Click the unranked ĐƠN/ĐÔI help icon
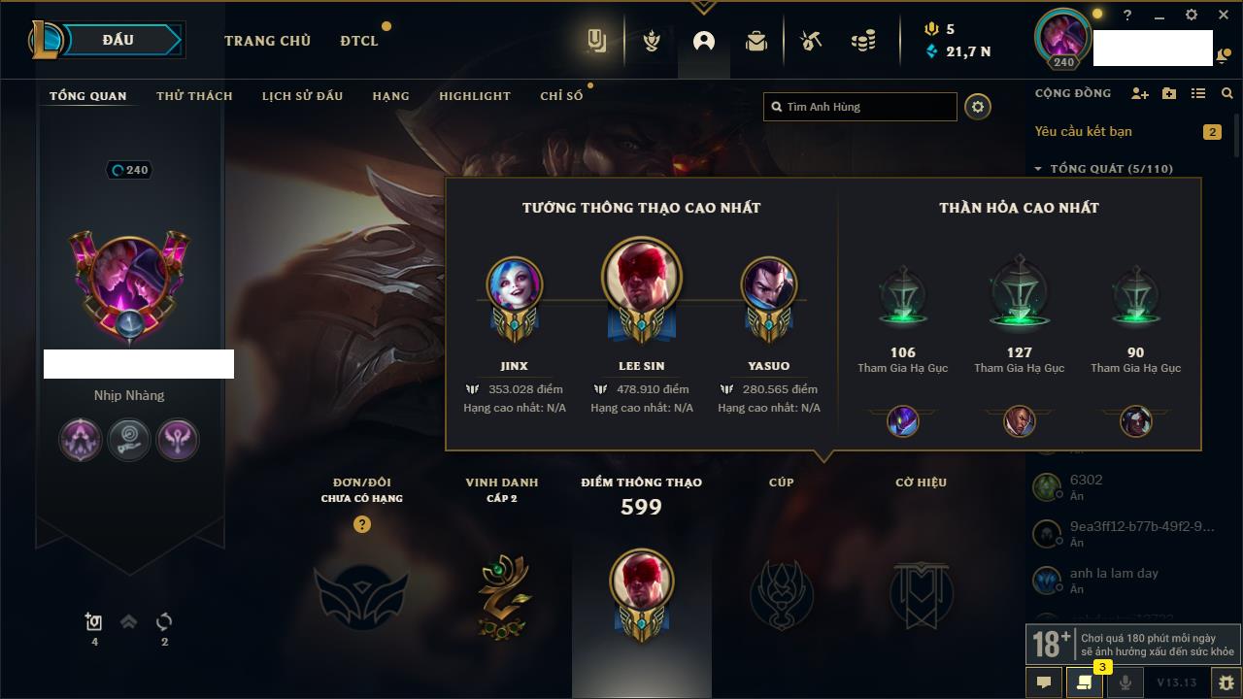The height and width of the screenshot is (699, 1243). [x=362, y=524]
